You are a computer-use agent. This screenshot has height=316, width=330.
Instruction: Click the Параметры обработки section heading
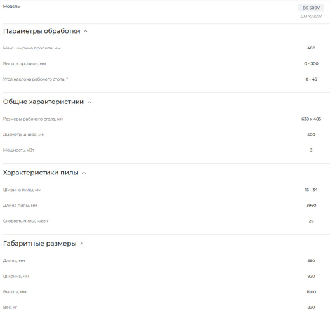(42, 31)
